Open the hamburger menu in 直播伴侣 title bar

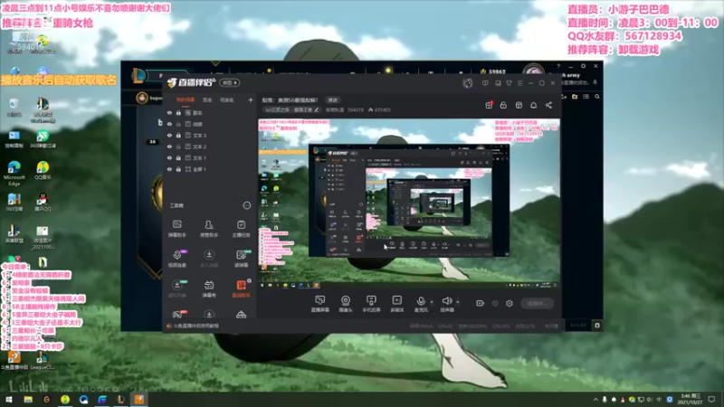pyautogui.click(x=519, y=83)
